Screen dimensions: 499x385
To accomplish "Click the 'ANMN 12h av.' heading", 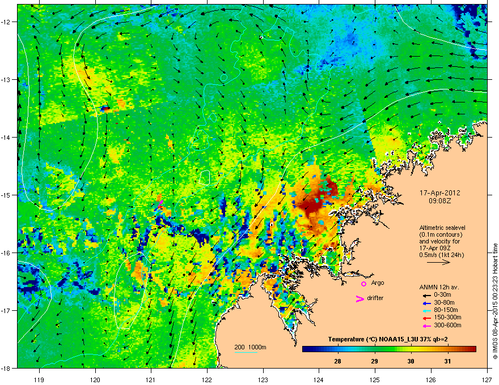I will 439,288.
